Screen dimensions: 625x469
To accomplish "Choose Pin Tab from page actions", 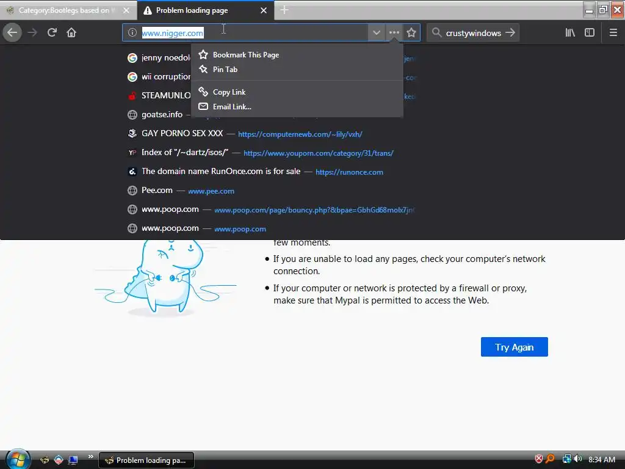I will [297, 70].
